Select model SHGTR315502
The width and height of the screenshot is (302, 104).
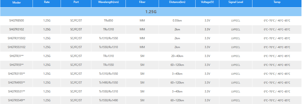click(x=16, y=38)
